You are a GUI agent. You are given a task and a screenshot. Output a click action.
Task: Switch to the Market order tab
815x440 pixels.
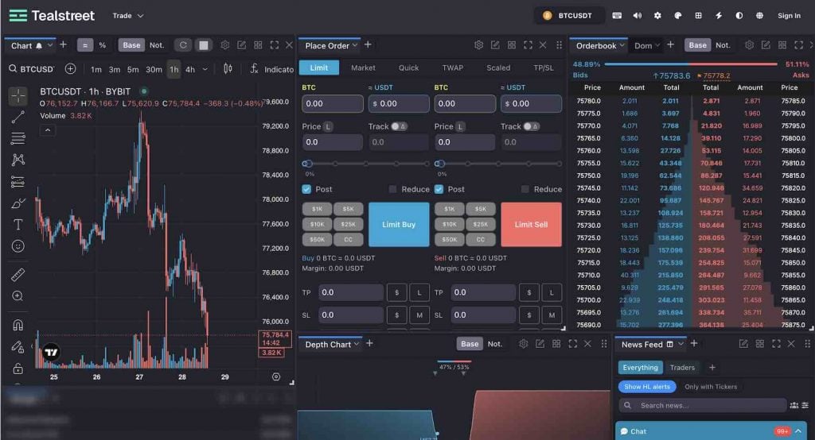click(x=363, y=68)
